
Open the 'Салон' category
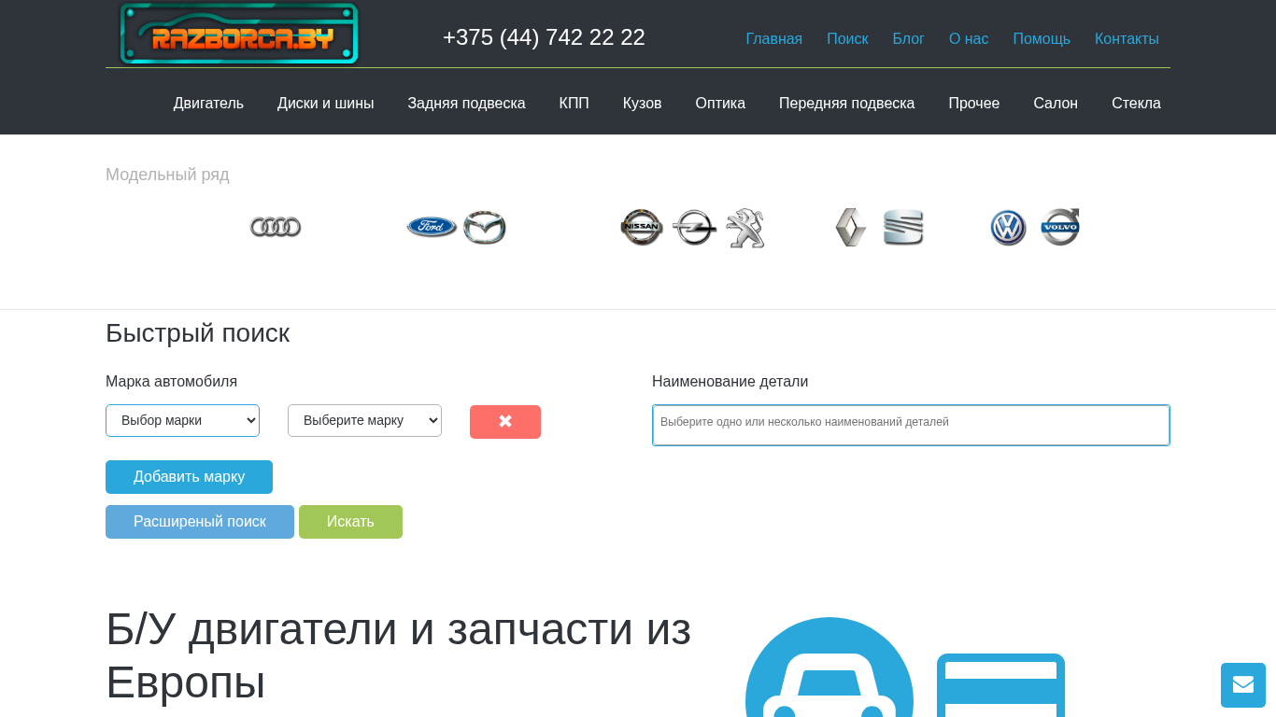(1056, 104)
